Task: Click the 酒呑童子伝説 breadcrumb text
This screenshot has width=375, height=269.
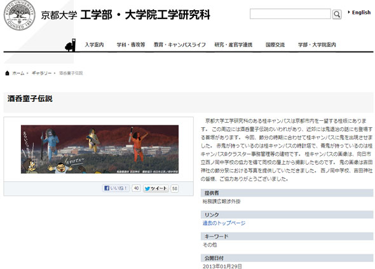Action: 71,73
